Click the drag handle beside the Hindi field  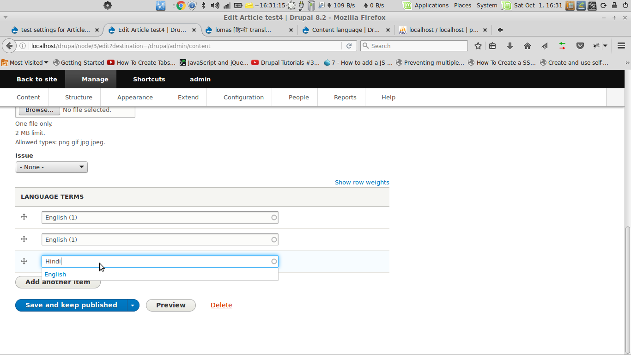coord(24,261)
